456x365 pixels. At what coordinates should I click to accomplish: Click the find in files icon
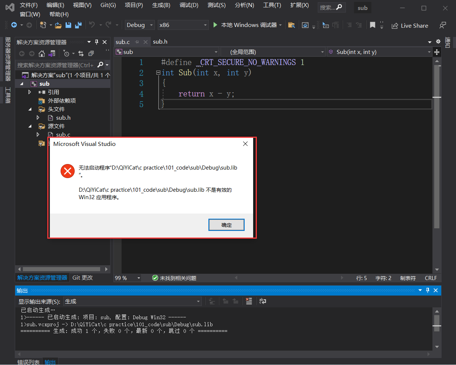(x=292, y=25)
